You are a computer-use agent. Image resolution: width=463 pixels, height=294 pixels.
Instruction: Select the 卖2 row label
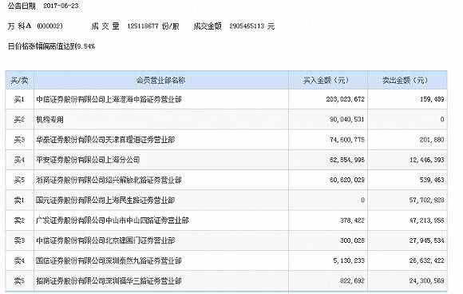tap(19, 220)
